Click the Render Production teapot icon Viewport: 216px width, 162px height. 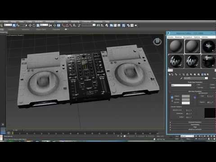[136, 25]
